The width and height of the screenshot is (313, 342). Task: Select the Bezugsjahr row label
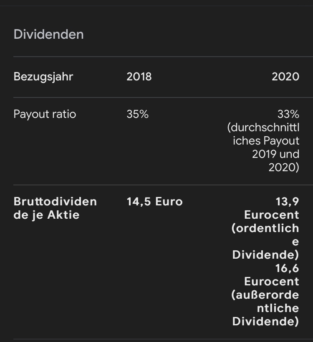pos(43,77)
